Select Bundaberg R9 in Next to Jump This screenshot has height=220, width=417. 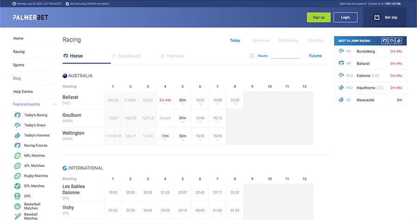[x=370, y=51]
